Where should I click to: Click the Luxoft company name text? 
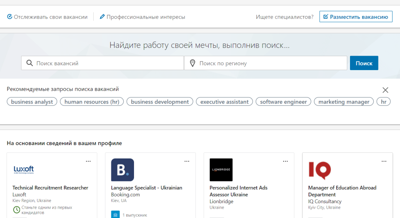(x=19, y=195)
